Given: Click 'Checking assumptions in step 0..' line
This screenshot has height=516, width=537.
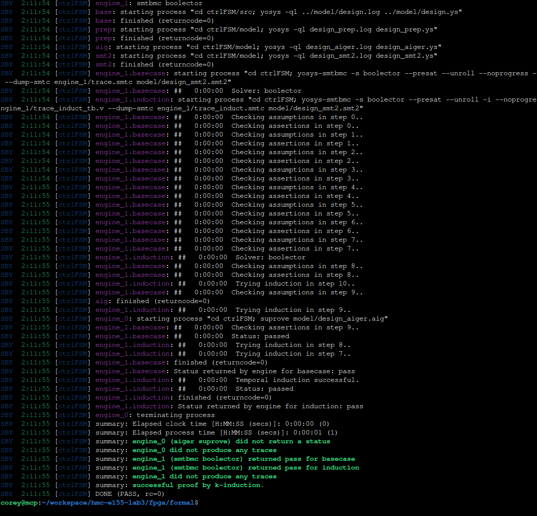Looking at the screenshot, I should tap(297, 117).
